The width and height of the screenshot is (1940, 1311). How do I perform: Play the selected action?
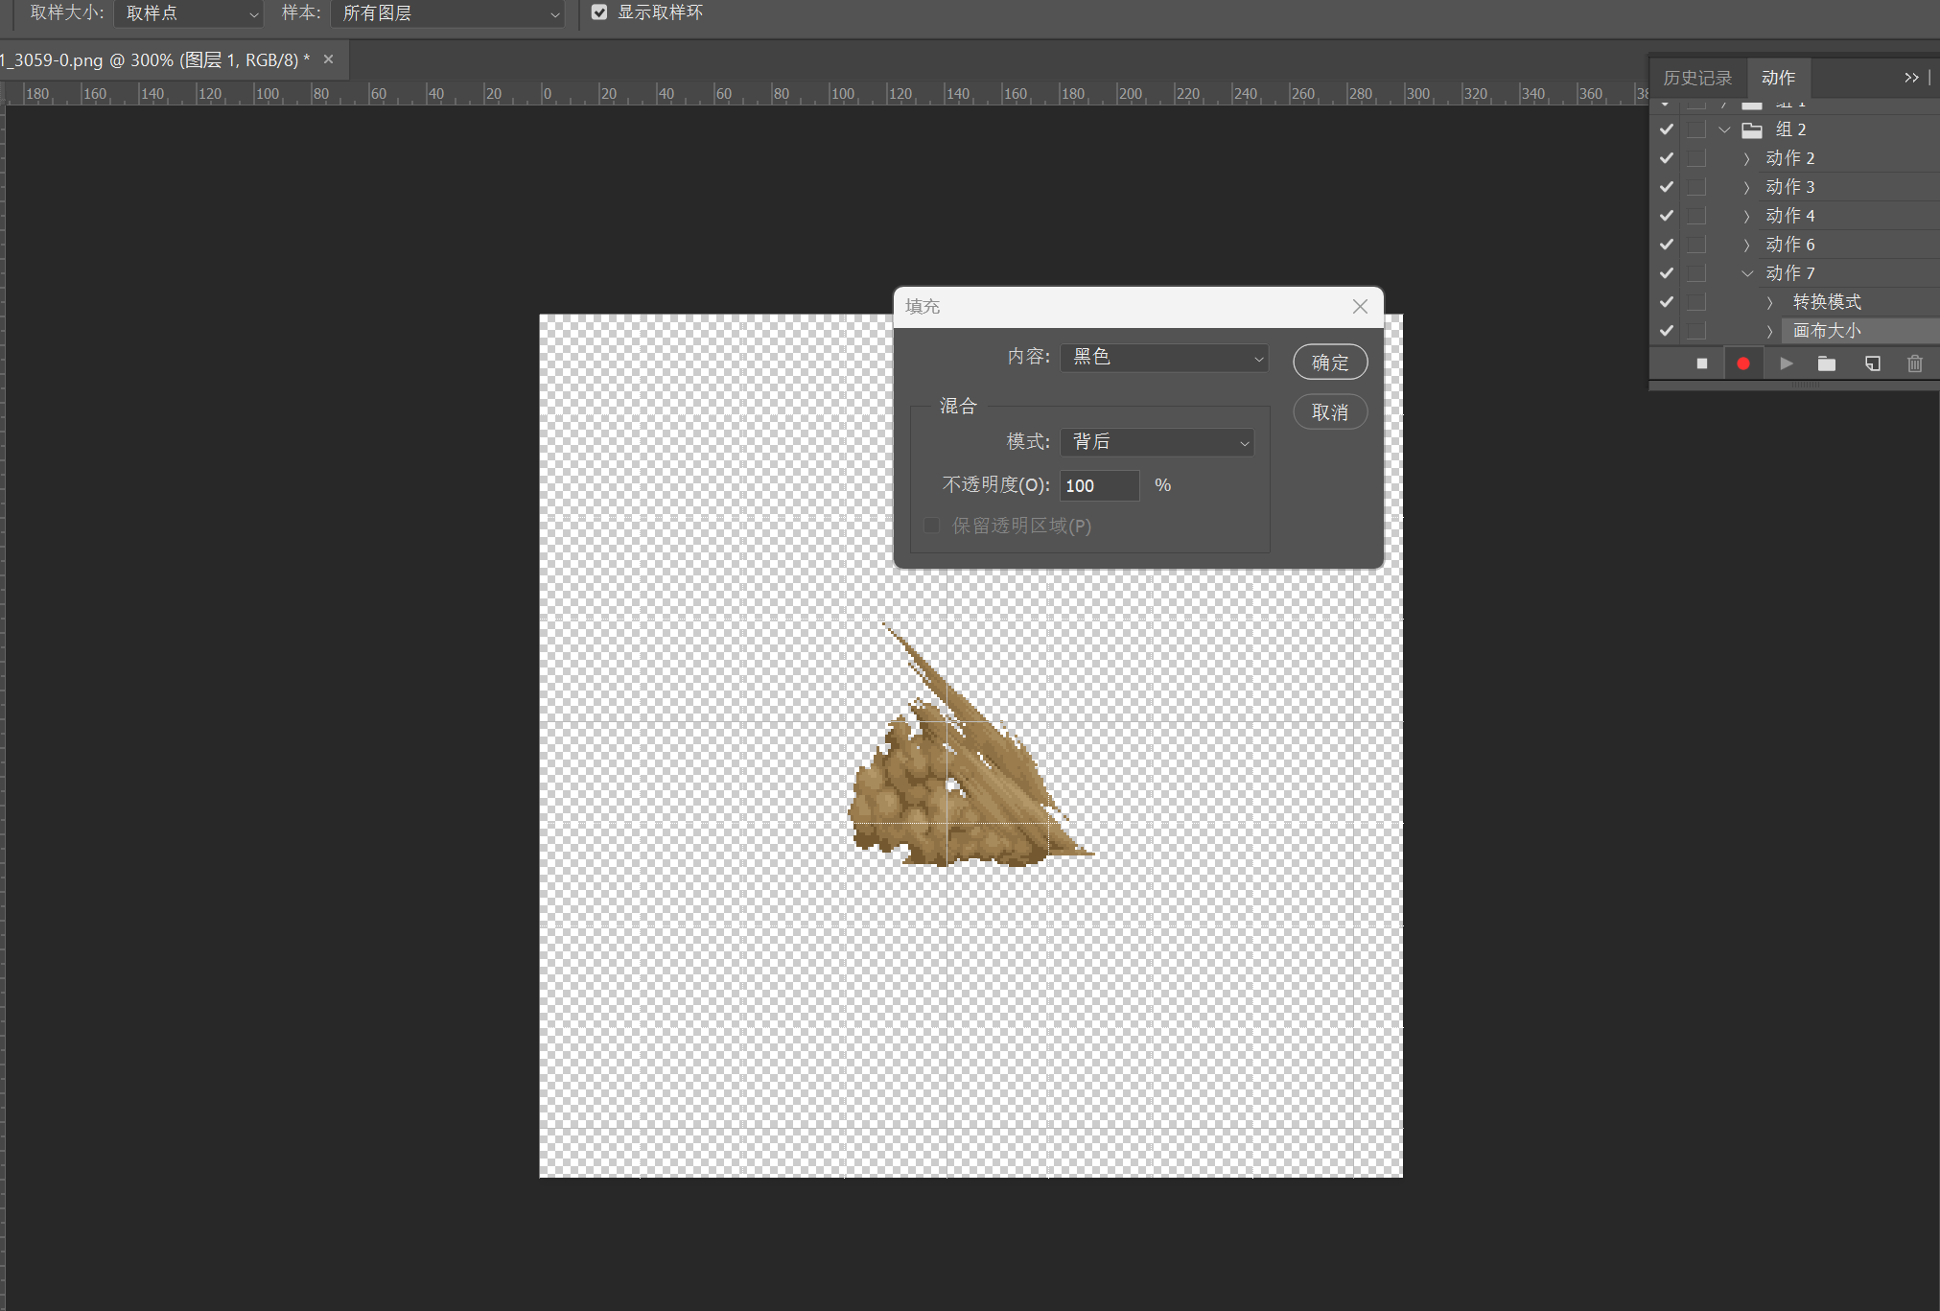coord(1786,363)
